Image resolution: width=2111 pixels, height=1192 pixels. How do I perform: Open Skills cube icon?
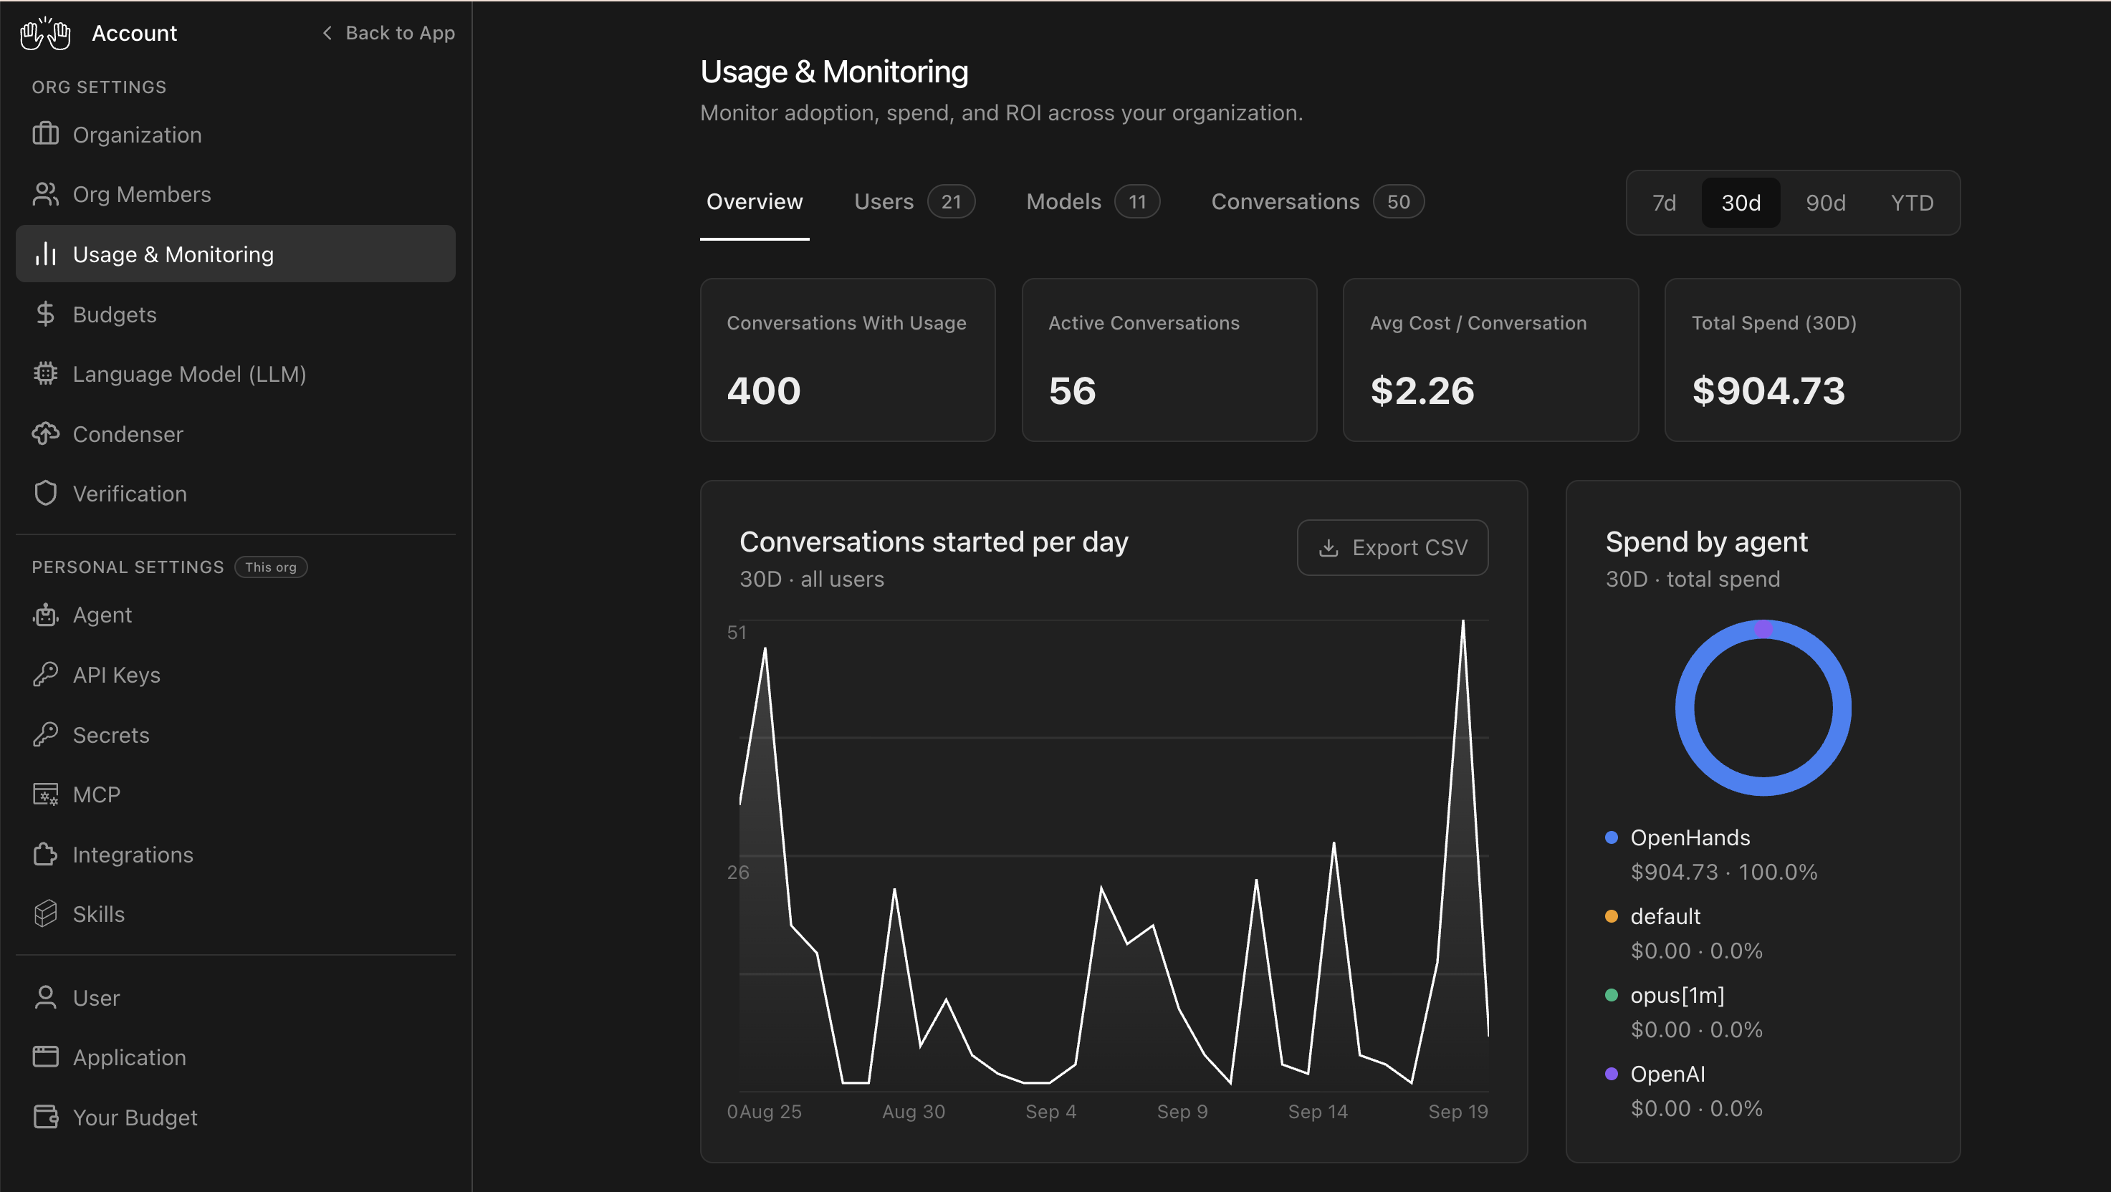tap(46, 913)
